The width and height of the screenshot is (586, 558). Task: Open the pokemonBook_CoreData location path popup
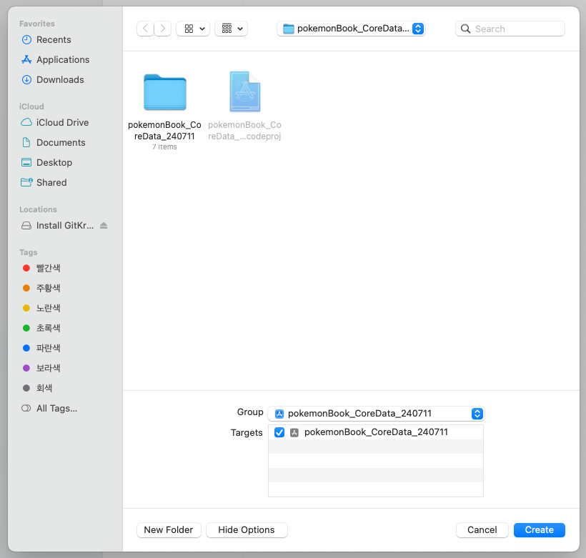coord(351,29)
